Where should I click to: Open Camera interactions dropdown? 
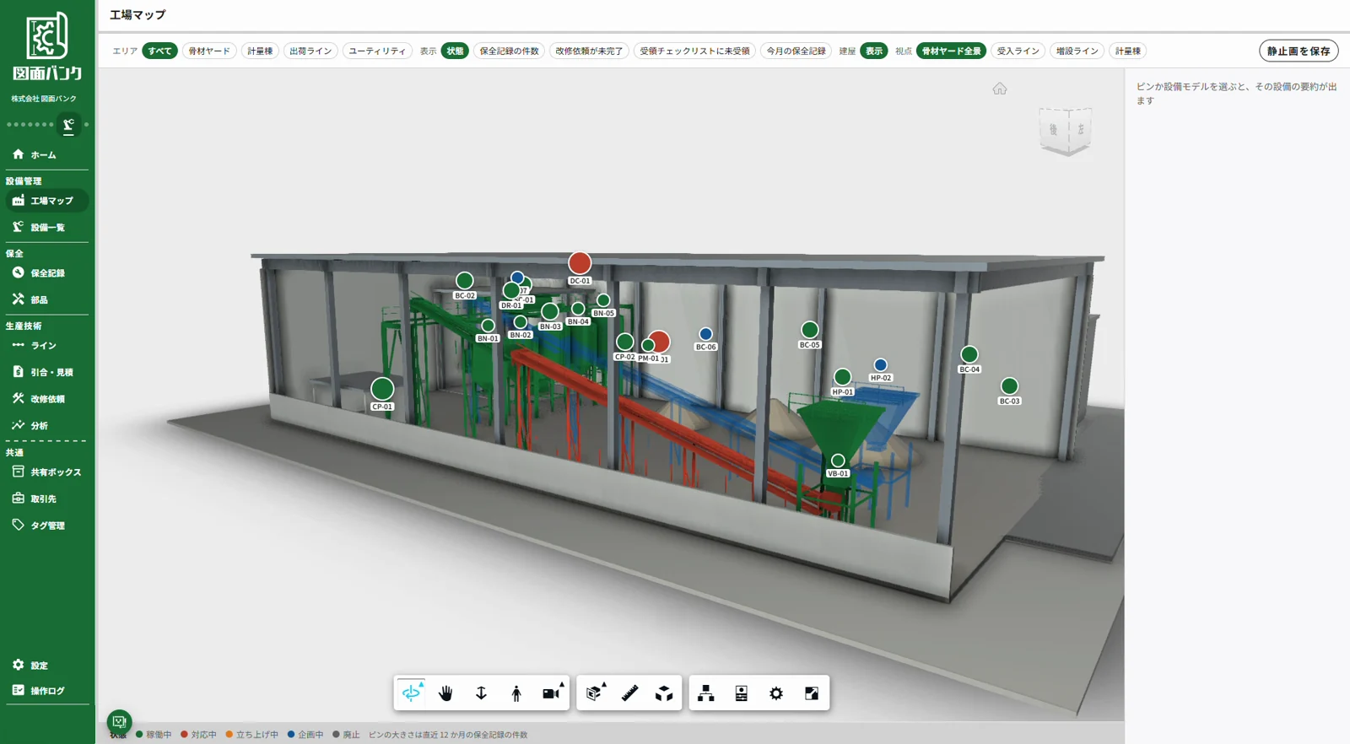pos(562,685)
